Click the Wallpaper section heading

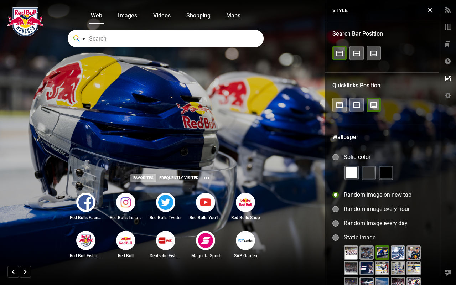tap(345, 137)
